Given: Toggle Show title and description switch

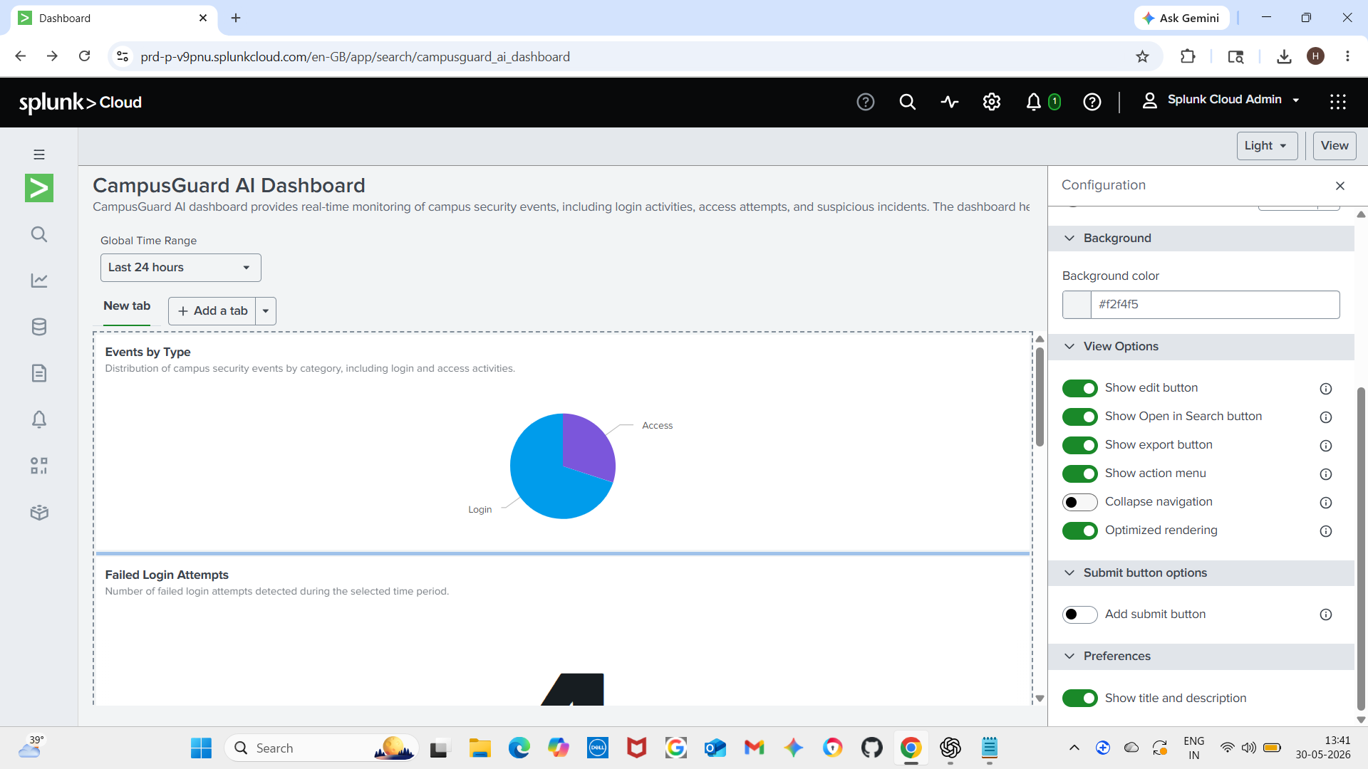Looking at the screenshot, I should (x=1080, y=699).
